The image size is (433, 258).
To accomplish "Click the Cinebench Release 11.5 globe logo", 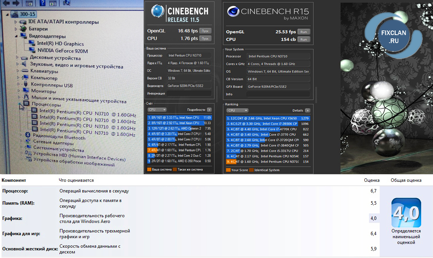I will tap(158, 11).
